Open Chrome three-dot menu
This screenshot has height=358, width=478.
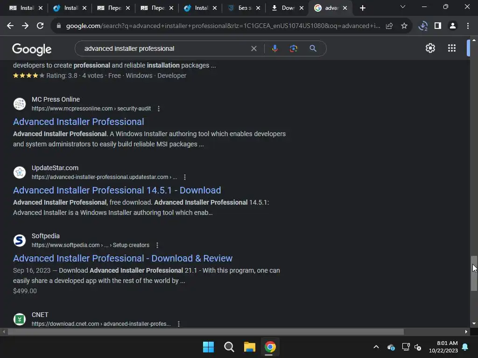click(x=468, y=26)
